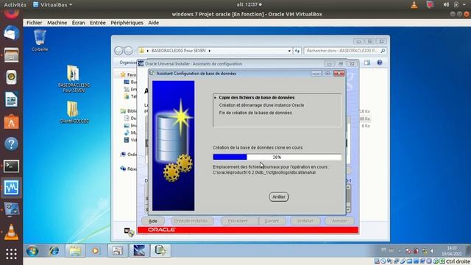The width and height of the screenshot is (471, 265).
Task: Expand the Explorer address history dropdown
Action: pyautogui.click(x=289, y=51)
